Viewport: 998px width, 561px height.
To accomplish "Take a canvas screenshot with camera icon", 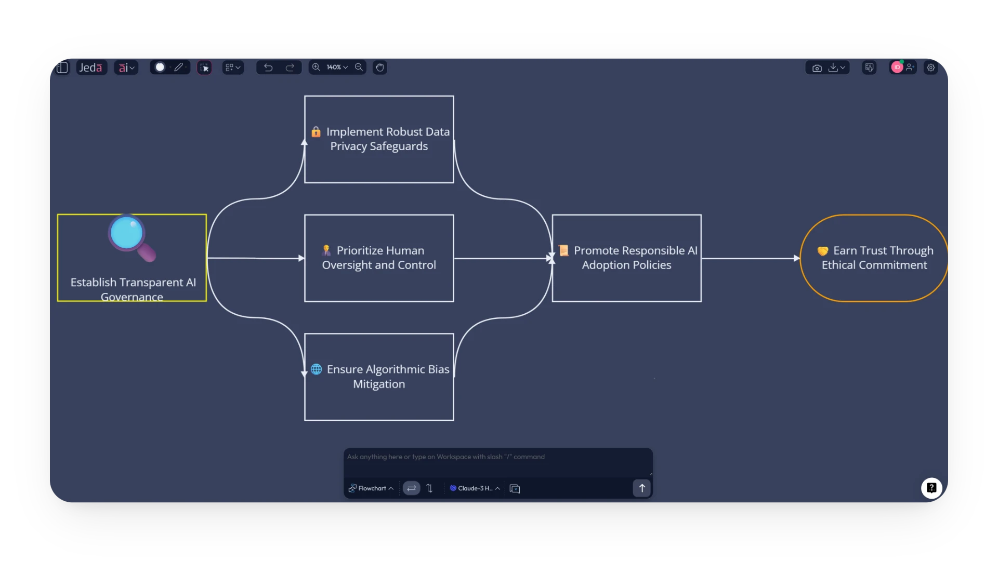I will [817, 68].
